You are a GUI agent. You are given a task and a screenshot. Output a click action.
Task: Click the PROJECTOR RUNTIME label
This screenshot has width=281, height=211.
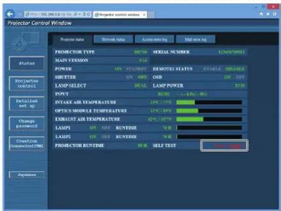click(x=79, y=145)
